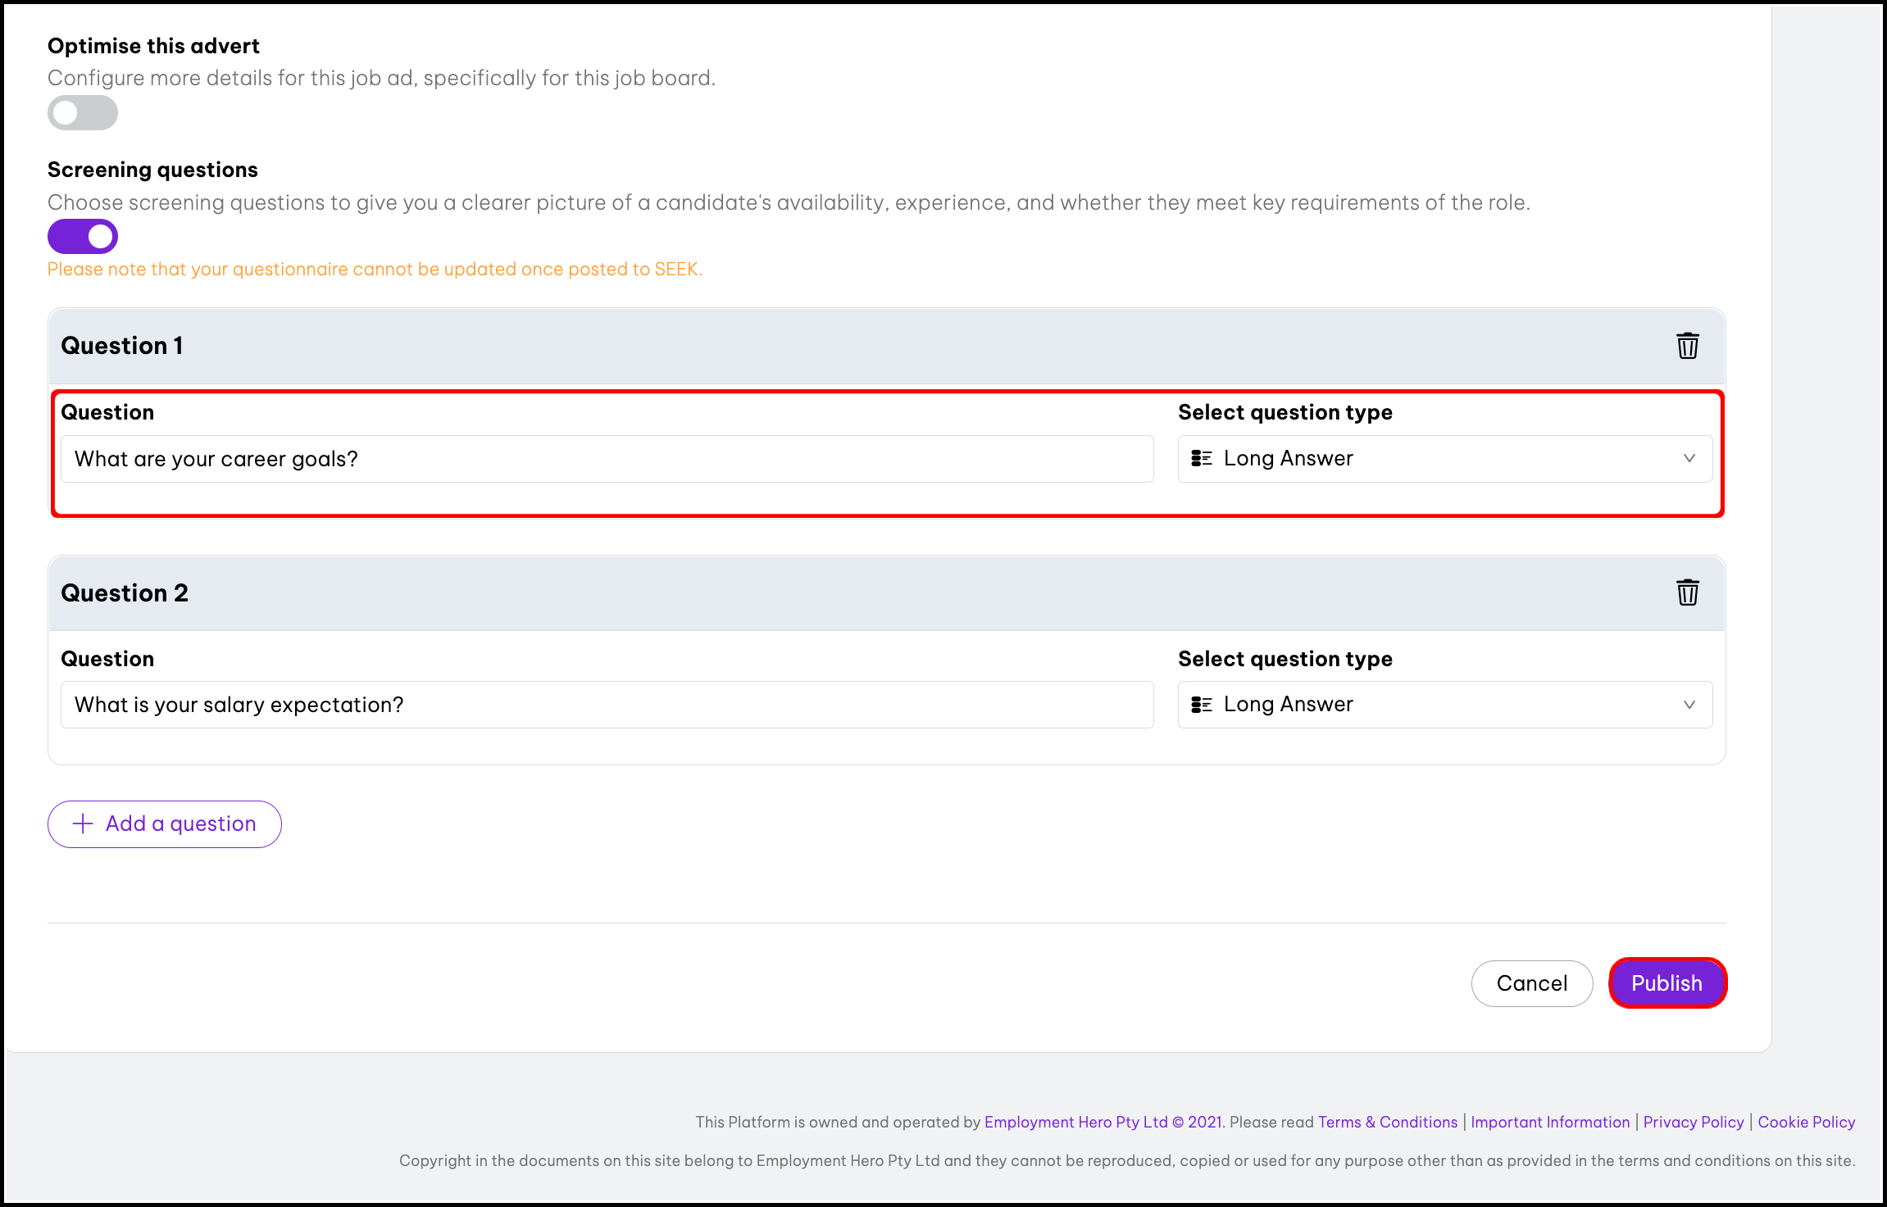Delete Question 2 using trash icon

(x=1687, y=592)
